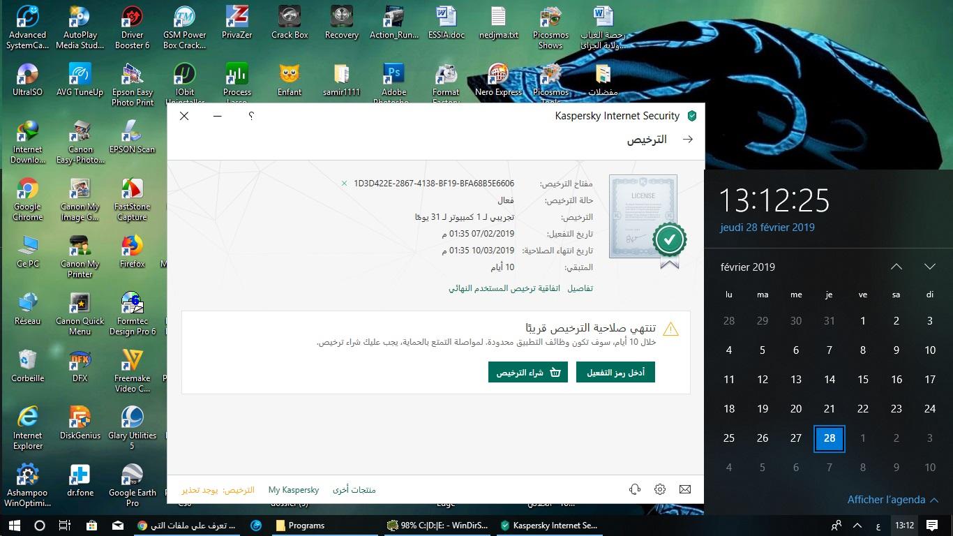The width and height of the screenshot is (953, 536).
Task: Select February 28 in calendar
Action: coord(830,438)
